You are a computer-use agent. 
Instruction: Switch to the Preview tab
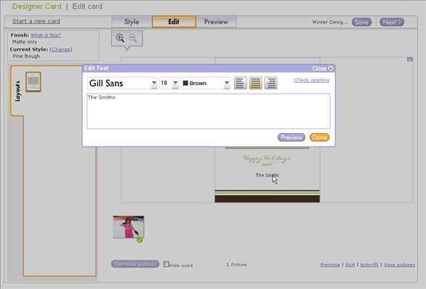216,22
